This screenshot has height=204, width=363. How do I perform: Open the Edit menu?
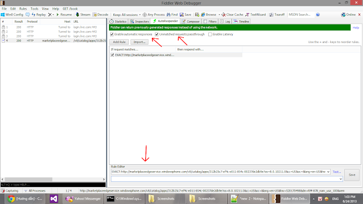(12, 8)
